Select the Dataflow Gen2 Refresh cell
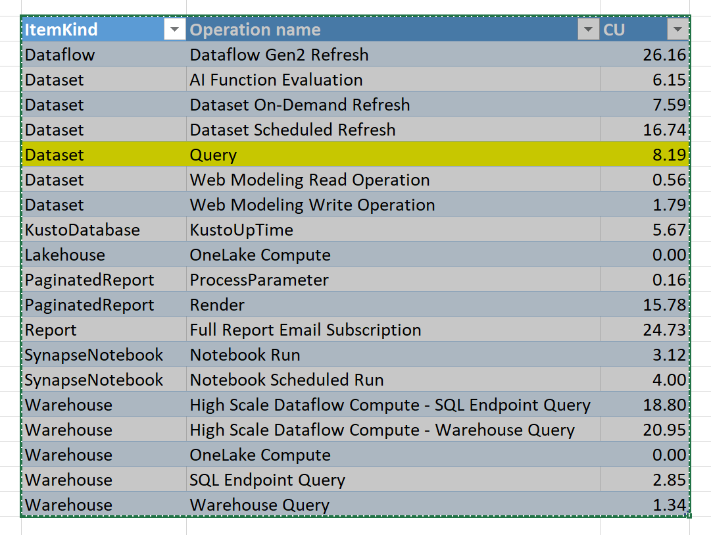Viewport: 711px width, 535px height. (279, 55)
